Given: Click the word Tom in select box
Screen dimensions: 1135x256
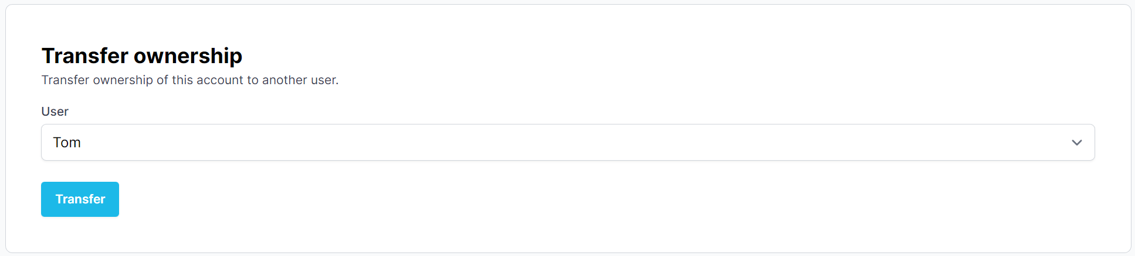Looking at the screenshot, I should pyautogui.click(x=67, y=143).
